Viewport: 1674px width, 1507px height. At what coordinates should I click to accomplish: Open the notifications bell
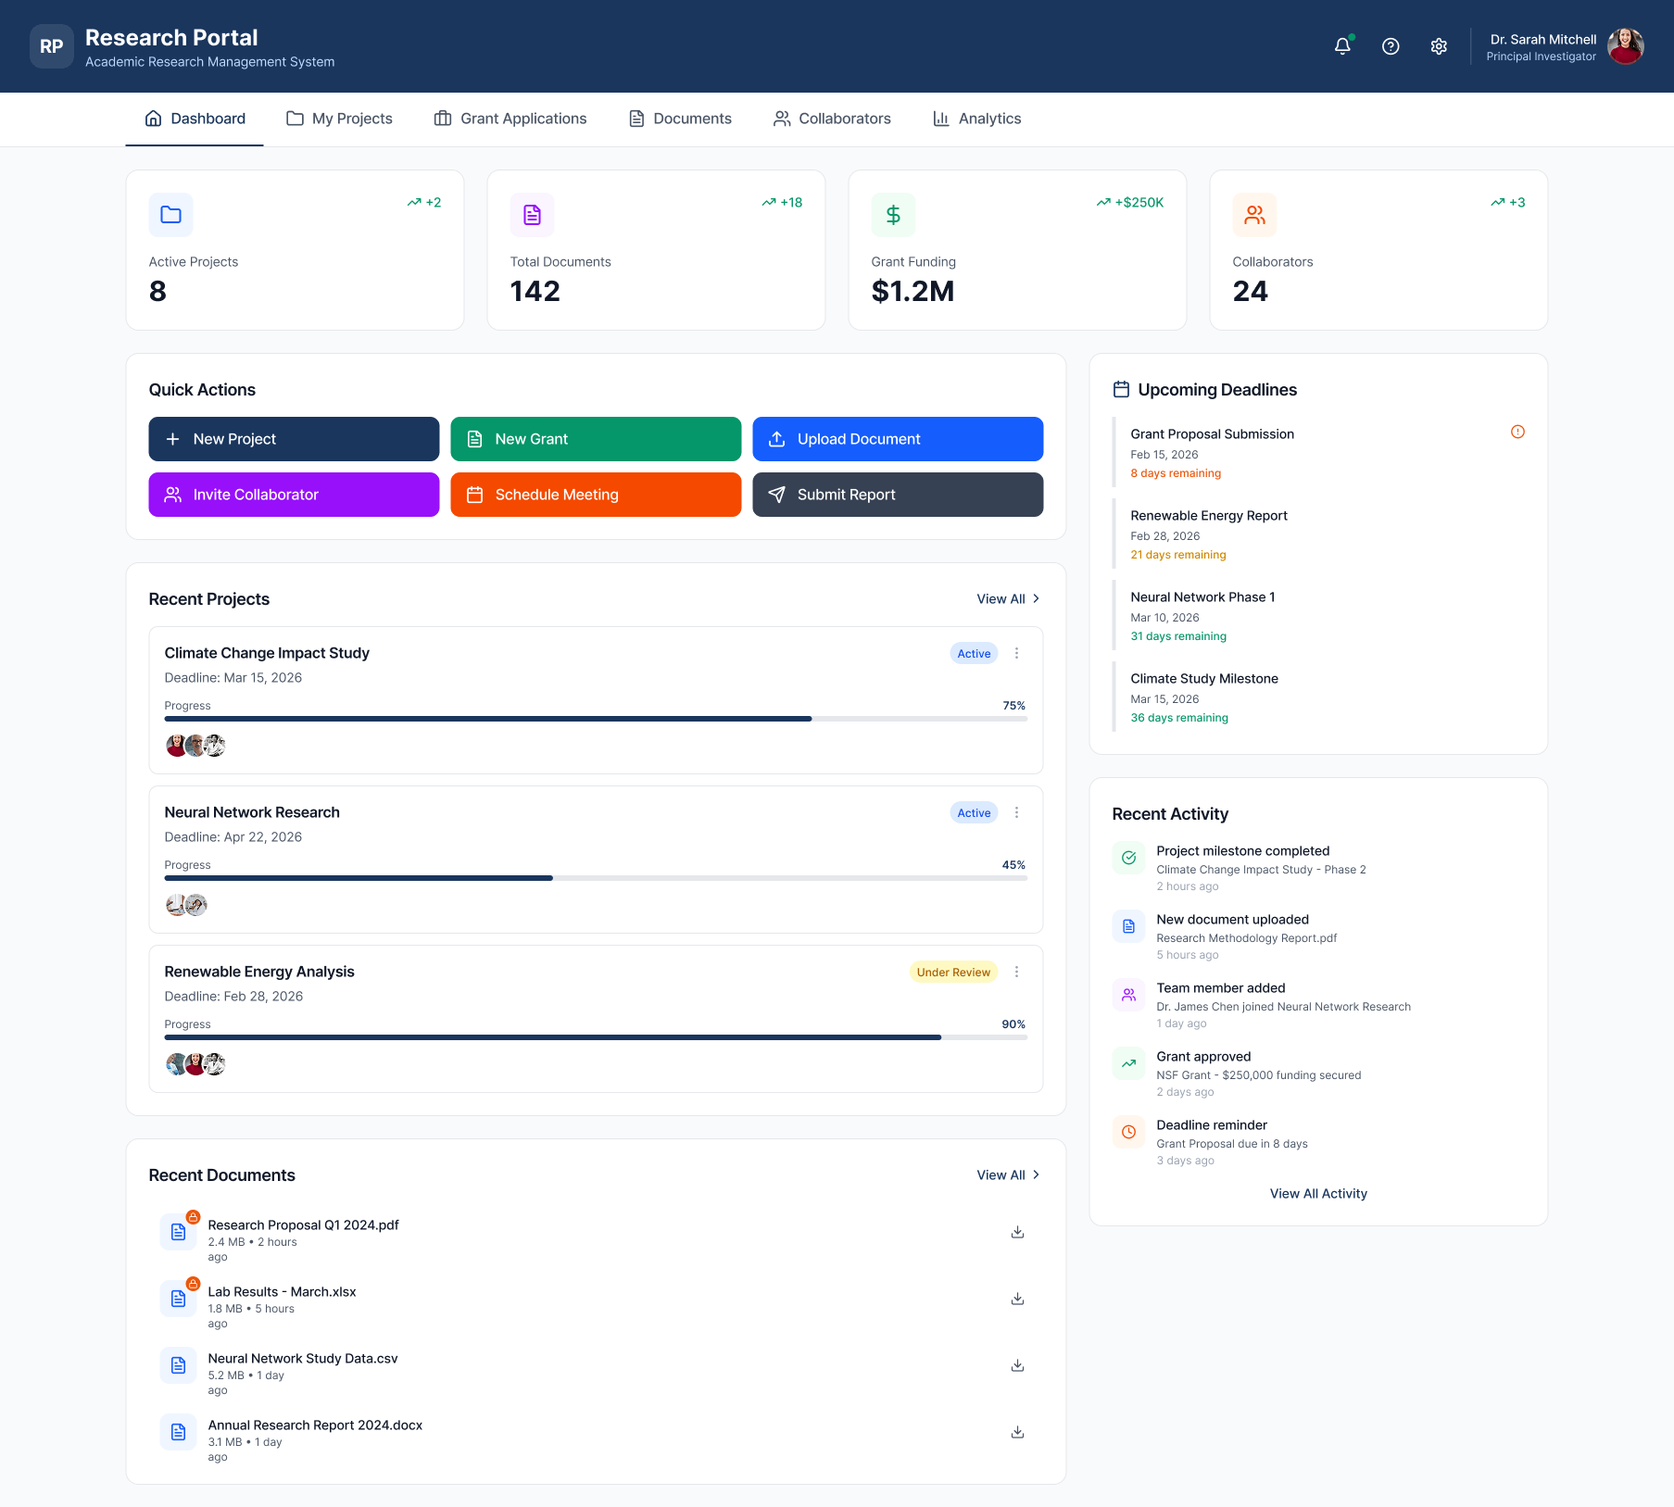1341,46
